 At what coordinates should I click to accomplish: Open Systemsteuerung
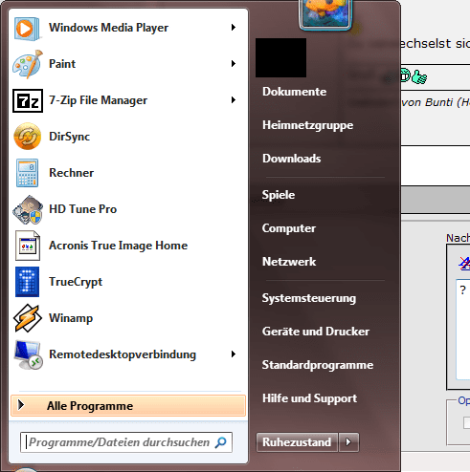coord(309,298)
